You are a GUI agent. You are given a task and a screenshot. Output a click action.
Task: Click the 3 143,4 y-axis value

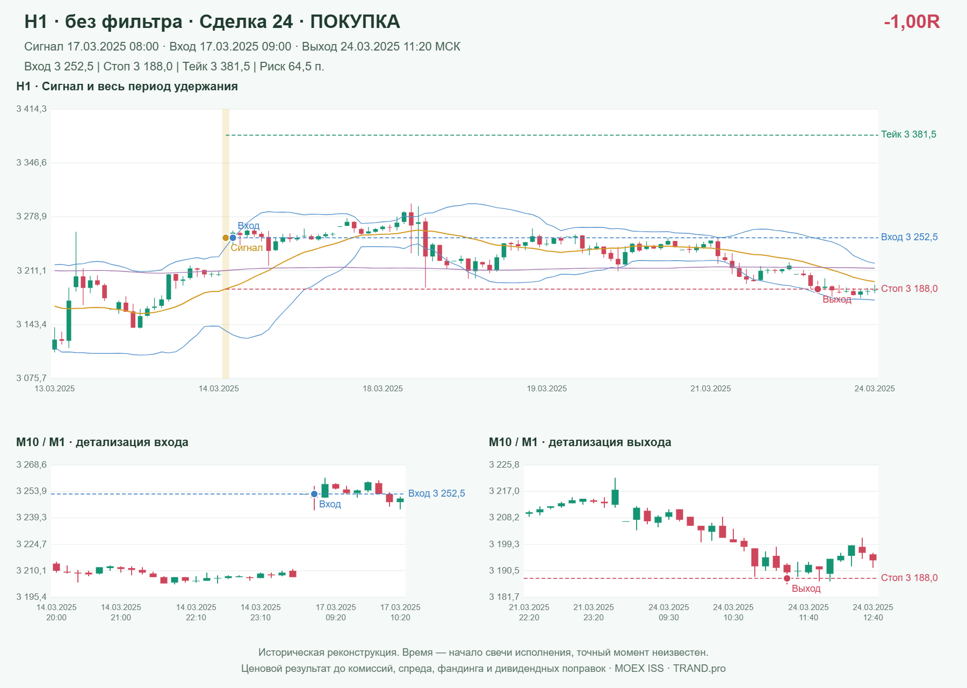(31, 324)
